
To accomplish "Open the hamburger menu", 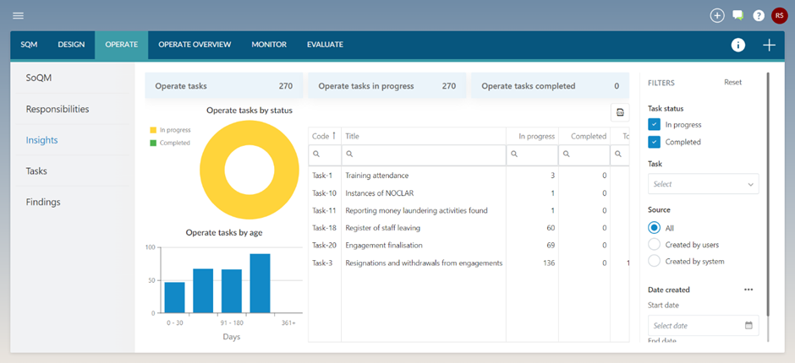I will coord(18,16).
